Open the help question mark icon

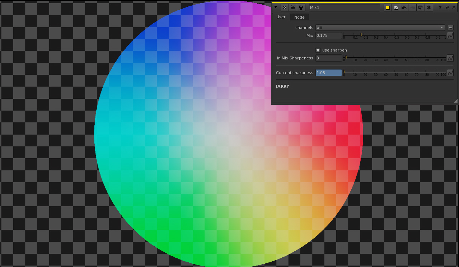coord(440,8)
